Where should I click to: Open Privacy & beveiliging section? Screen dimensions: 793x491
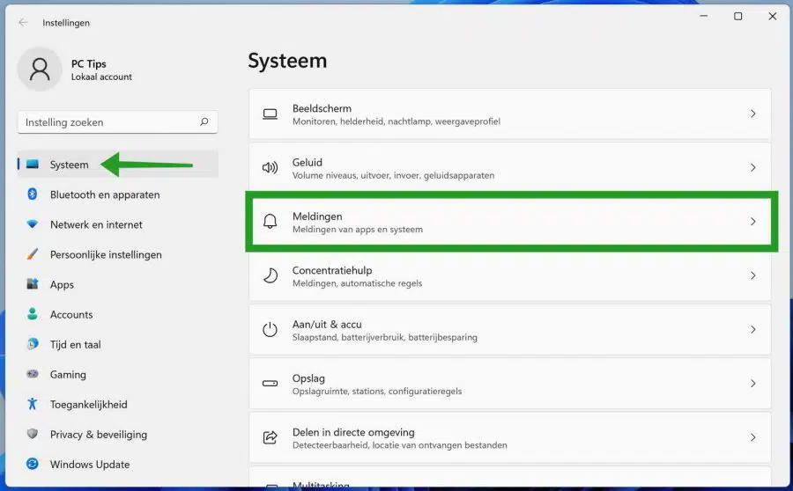[118, 435]
